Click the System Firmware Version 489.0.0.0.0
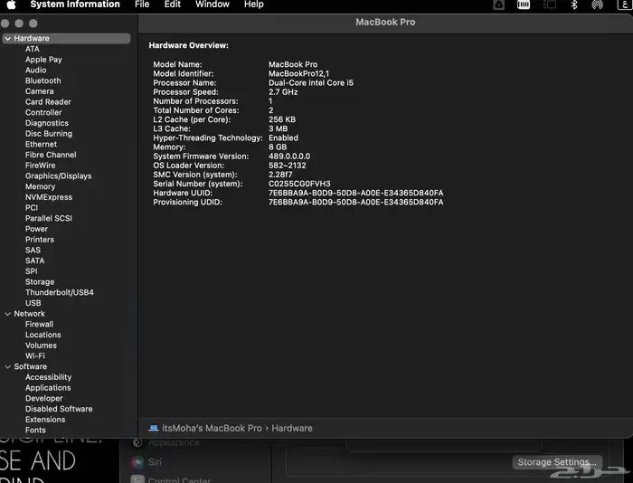This screenshot has width=633, height=483. click(289, 156)
